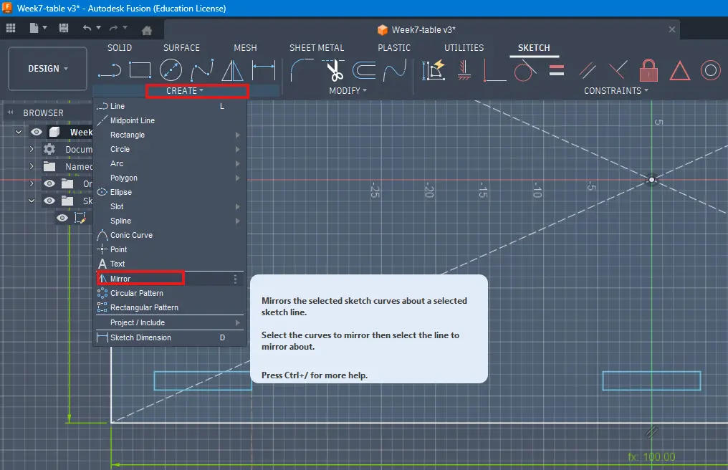Click the Undo arrow
The image size is (728, 470).
click(x=87, y=28)
